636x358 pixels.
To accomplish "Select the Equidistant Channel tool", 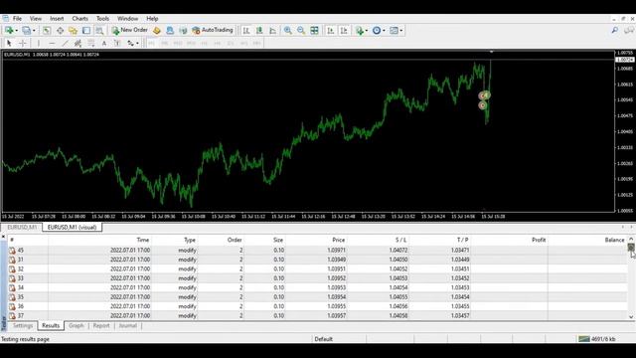I will pyautogui.click(x=78, y=43).
